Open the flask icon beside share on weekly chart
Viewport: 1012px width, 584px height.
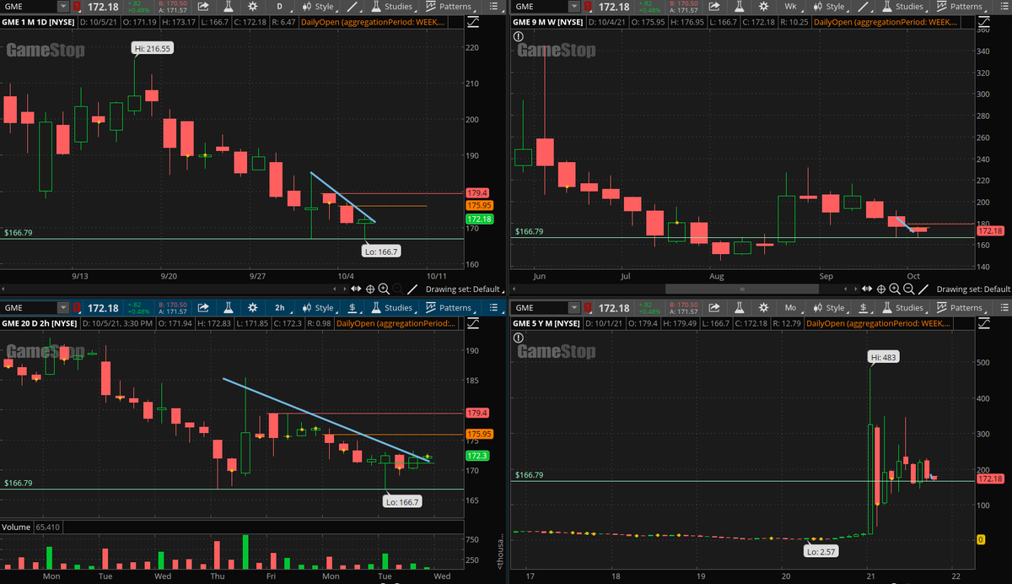pos(739,7)
